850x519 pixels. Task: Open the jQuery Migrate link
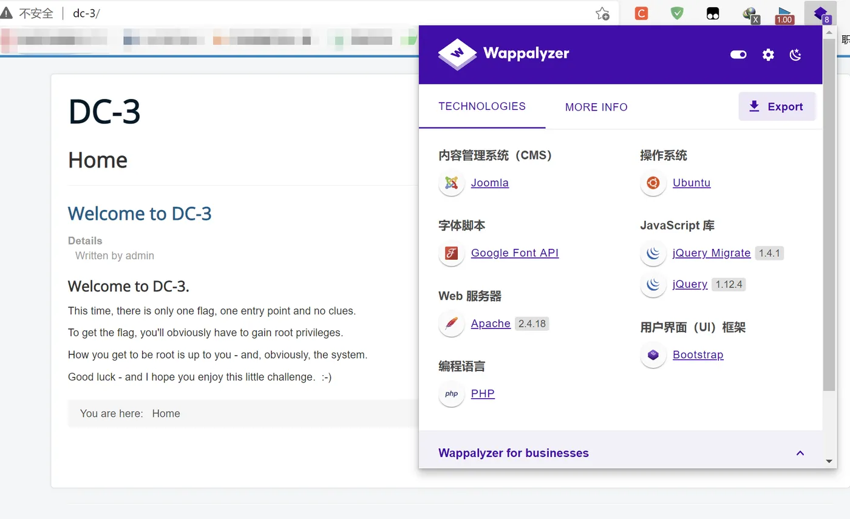coord(712,253)
